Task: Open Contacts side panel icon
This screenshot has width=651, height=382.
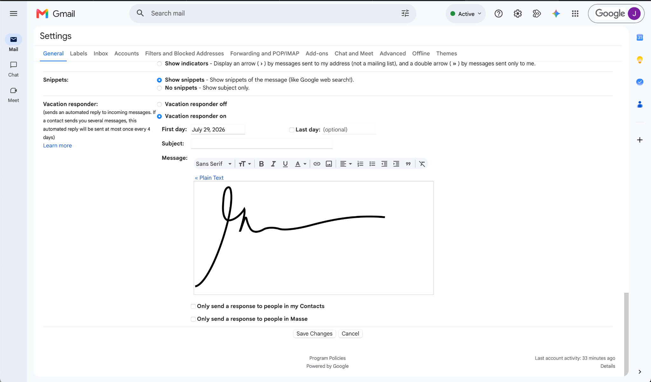Action: click(640, 104)
